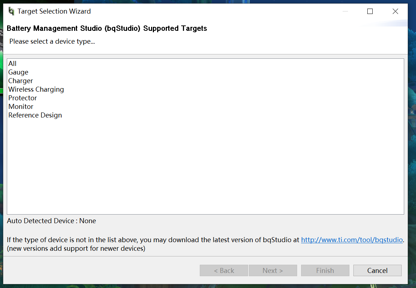The height and width of the screenshot is (288, 416).
Task: Click the greyed Next > button
Action: coord(273,270)
